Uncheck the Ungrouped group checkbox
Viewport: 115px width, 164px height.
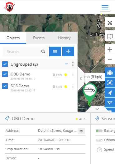(x=5, y=64)
